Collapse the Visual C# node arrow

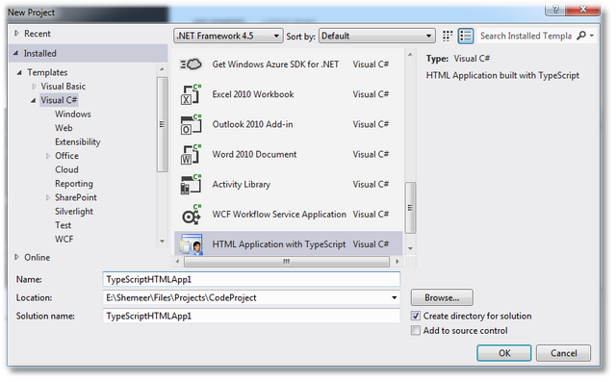point(34,100)
